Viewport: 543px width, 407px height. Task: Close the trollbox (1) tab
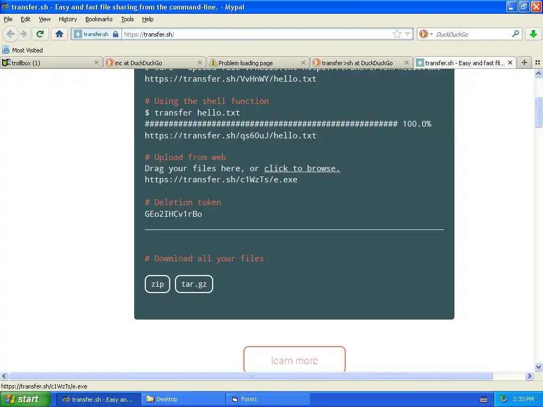[x=97, y=63]
